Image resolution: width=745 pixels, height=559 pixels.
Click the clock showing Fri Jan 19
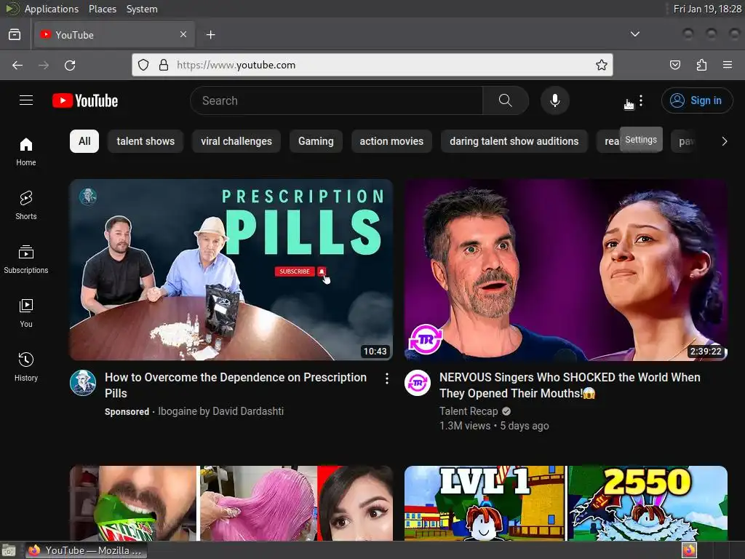coord(707,9)
